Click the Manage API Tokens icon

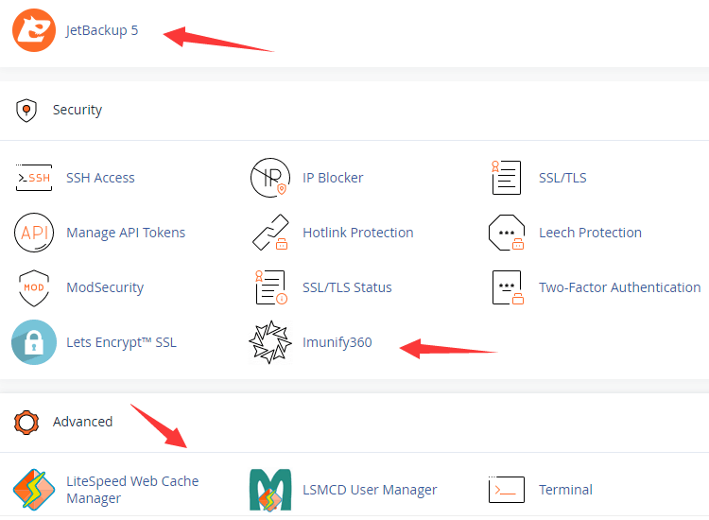pos(34,233)
